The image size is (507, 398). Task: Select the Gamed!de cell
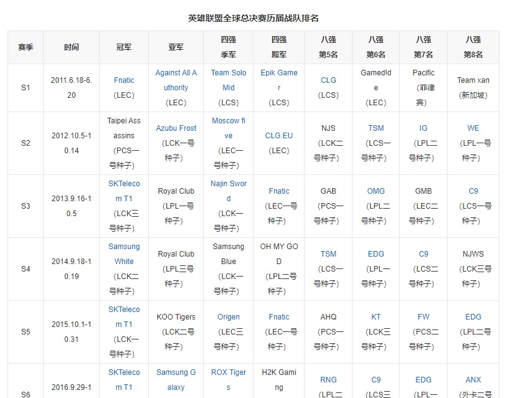[376, 88]
